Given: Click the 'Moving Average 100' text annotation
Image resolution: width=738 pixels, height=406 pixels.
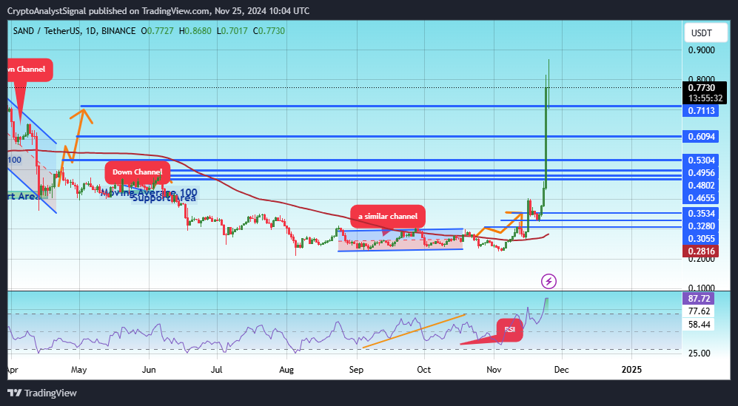Looking at the screenshot, I should pyautogui.click(x=149, y=192).
